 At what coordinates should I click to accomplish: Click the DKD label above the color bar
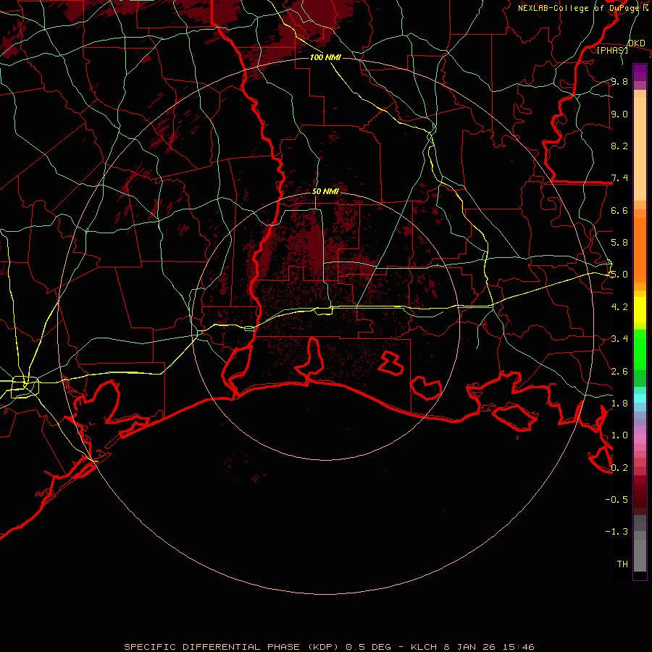(x=636, y=43)
